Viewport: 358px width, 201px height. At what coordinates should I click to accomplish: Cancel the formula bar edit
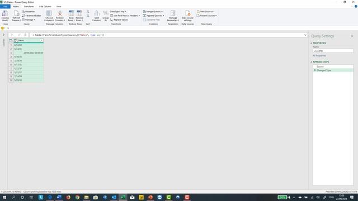coord(12,35)
